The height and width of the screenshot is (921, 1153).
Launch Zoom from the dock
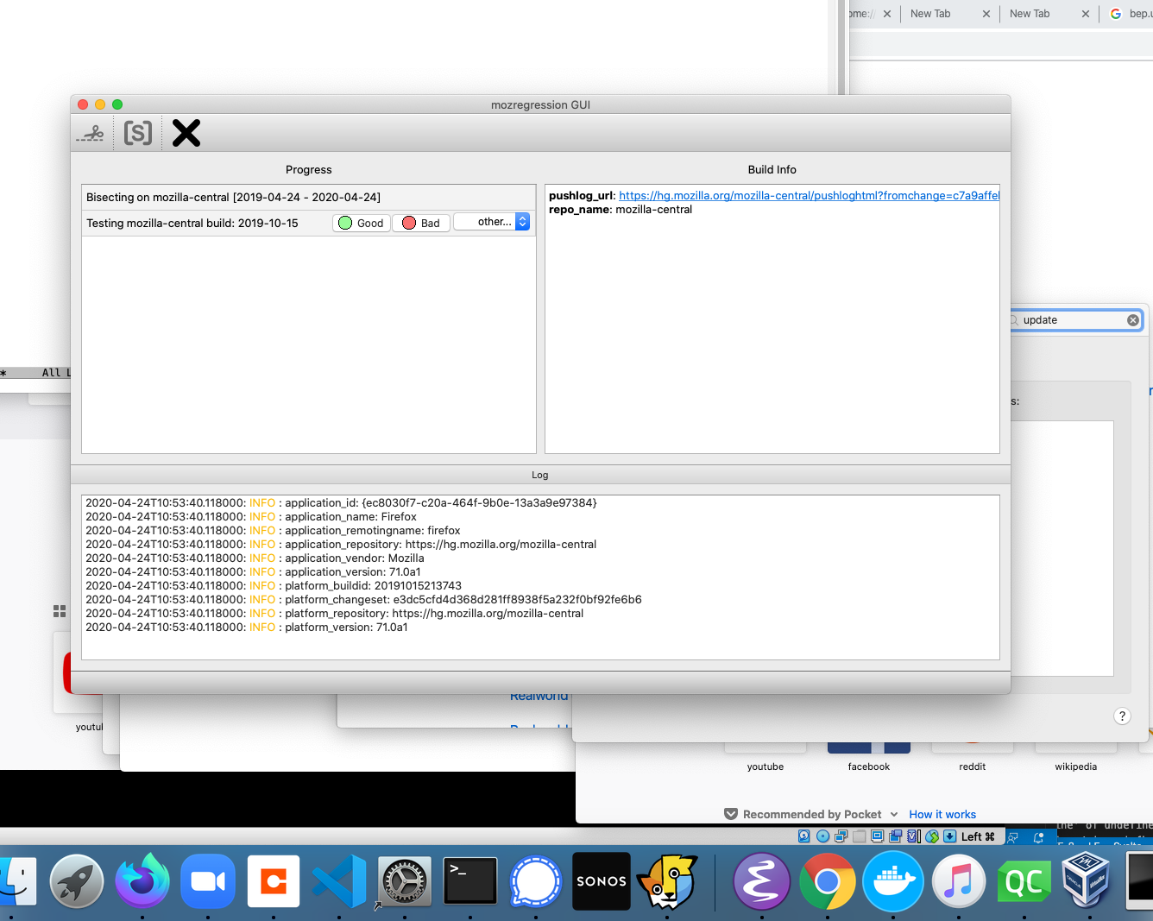point(208,881)
